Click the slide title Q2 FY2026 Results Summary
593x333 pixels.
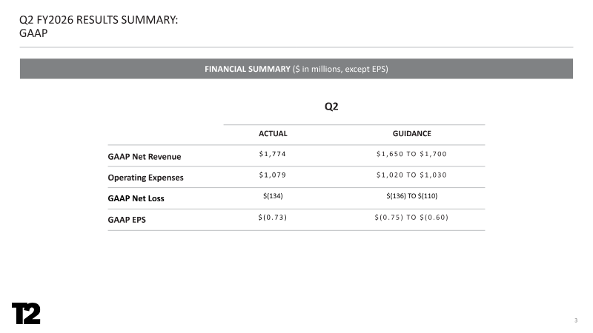tap(99, 20)
